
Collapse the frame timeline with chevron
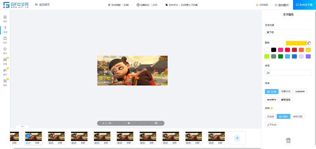(x=23, y=126)
